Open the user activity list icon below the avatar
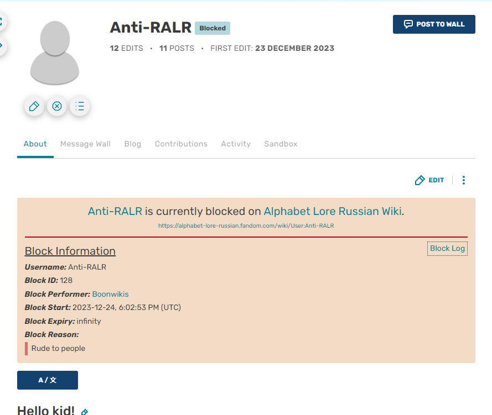Image resolution: width=492 pixels, height=415 pixels. pyautogui.click(x=79, y=106)
